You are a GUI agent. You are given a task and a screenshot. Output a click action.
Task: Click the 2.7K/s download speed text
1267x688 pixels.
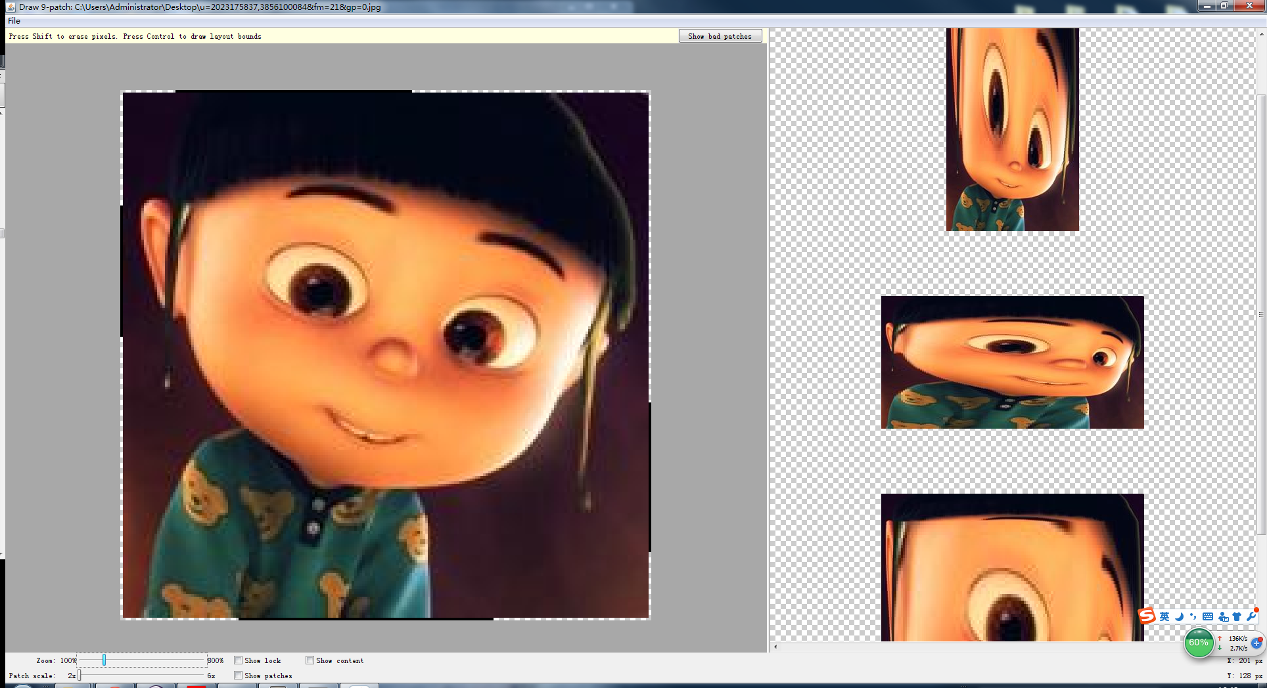coord(1238,648)
